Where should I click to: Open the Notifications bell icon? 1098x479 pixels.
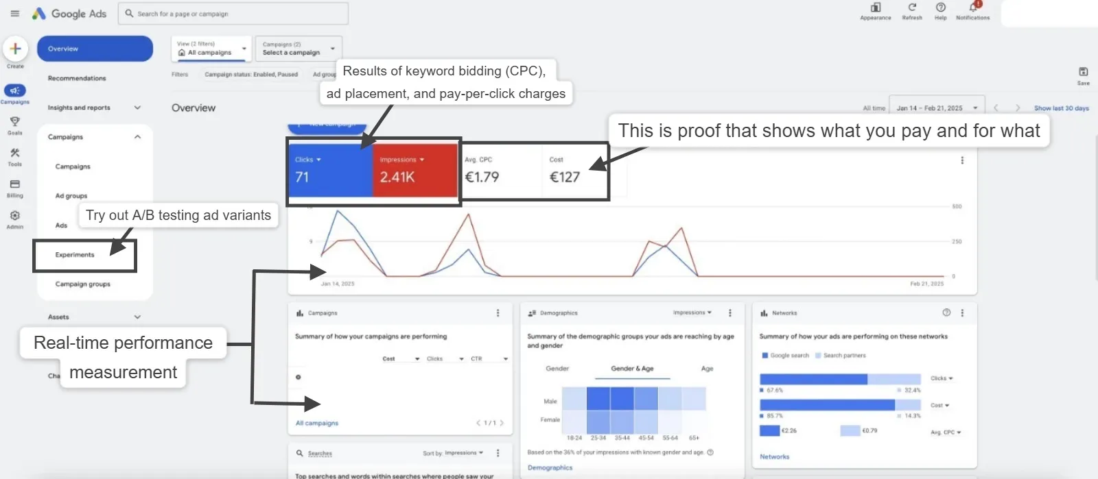point(973,8)
